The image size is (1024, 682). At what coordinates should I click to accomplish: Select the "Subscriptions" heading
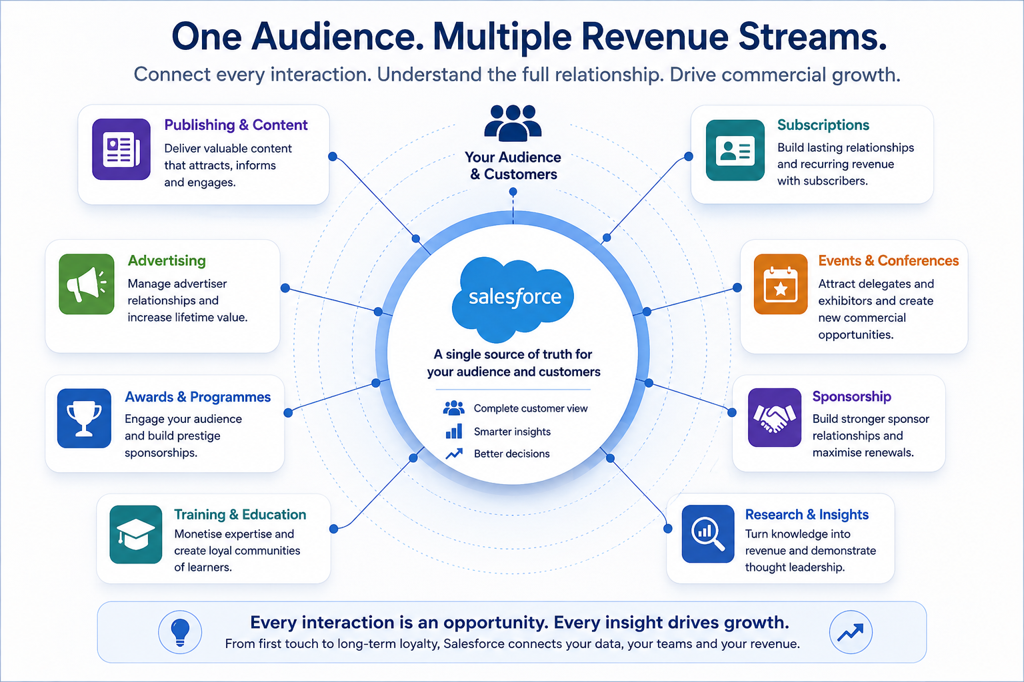tap(823, 125)
